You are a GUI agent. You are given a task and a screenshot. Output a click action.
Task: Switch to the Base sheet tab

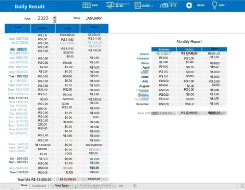tap(24, 185)
